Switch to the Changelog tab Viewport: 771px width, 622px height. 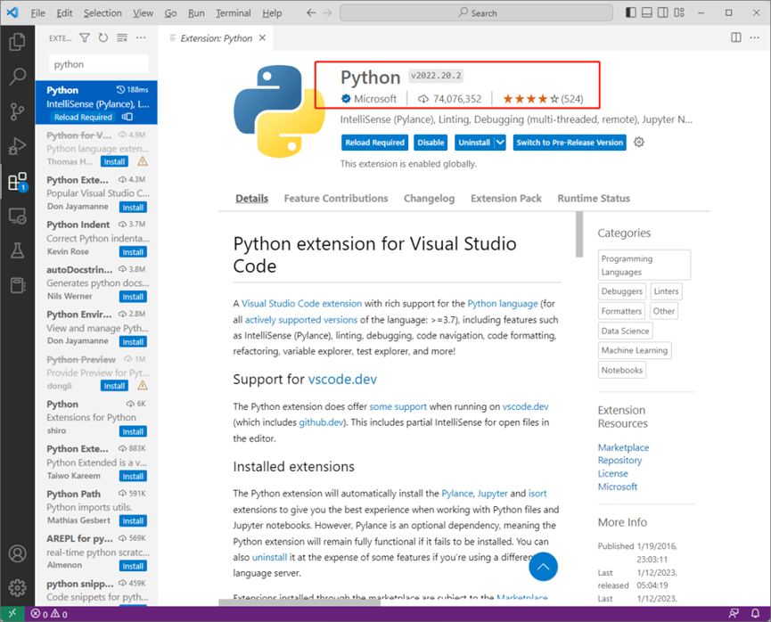click(x=430, y=198)
